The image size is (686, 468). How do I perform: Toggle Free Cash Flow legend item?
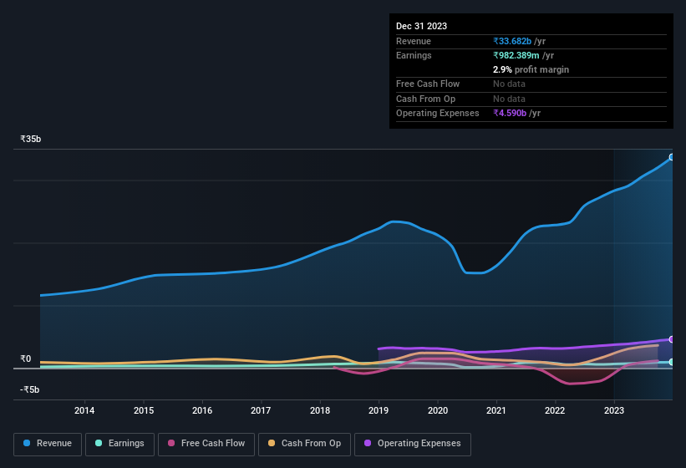point(206,443)
